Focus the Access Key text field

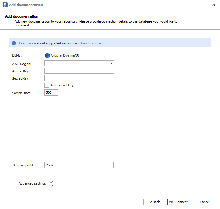click(79, 71)
